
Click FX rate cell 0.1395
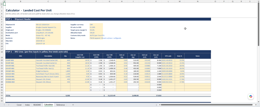tap(96, 27)
